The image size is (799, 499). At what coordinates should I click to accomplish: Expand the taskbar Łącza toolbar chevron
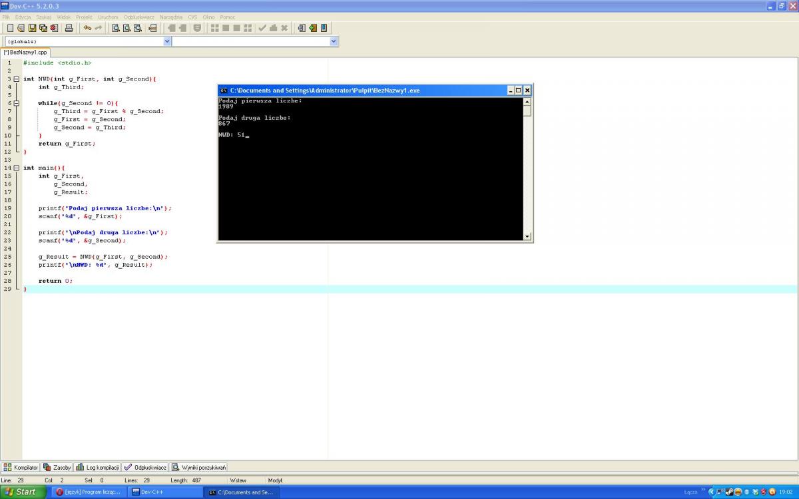[703, 490]
